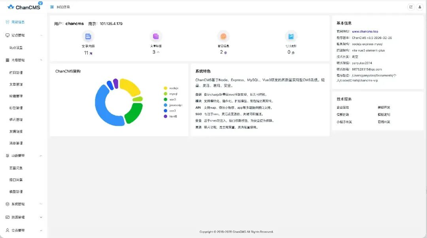The width and height of the screenshot is (427, 238).
Task: Select 站点设置 in the sidebar menu
Action: [16, 48]
